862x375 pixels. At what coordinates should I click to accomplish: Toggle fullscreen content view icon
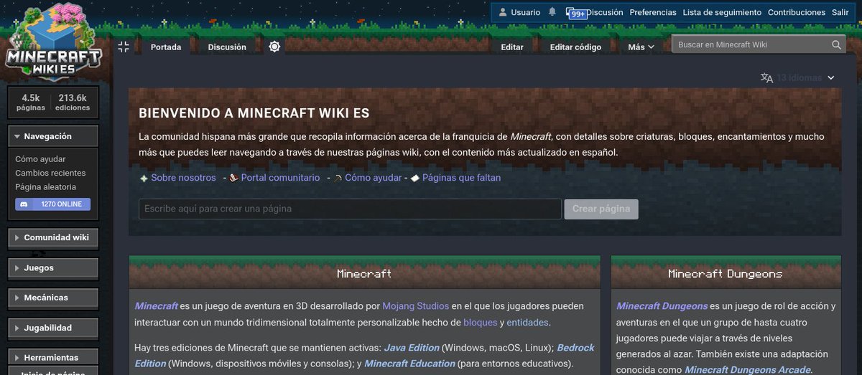124,47
